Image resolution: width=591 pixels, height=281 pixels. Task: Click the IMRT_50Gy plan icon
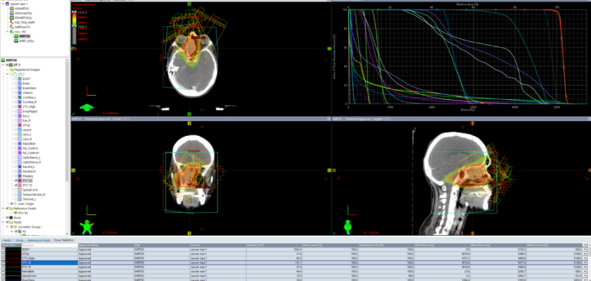coord(16,41)
